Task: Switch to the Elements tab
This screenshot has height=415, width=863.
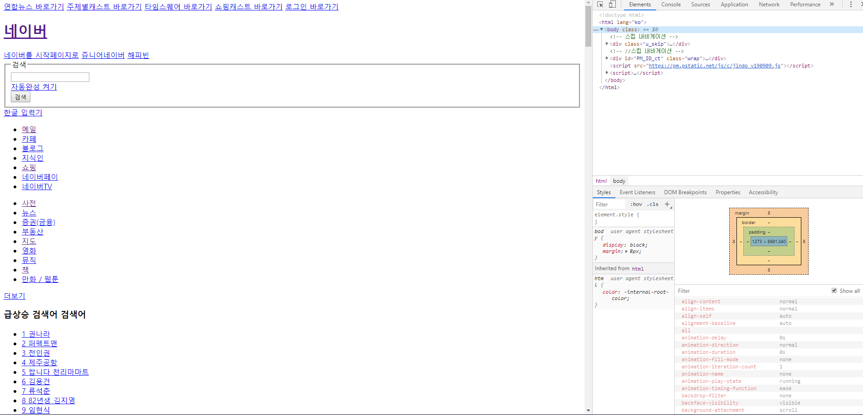Action: (640, 5)
